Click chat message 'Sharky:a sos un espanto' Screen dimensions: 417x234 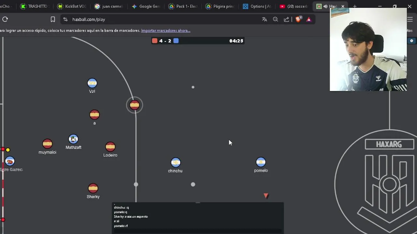(x=131, y=216)
